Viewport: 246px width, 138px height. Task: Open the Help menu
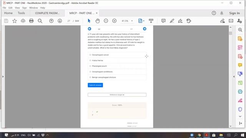[x=43, y=8]
